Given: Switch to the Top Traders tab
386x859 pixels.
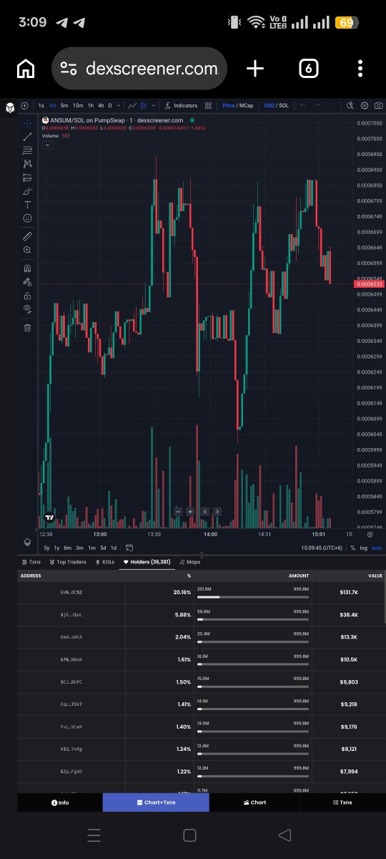Looking at the screenshot, I should click(68, 562).
